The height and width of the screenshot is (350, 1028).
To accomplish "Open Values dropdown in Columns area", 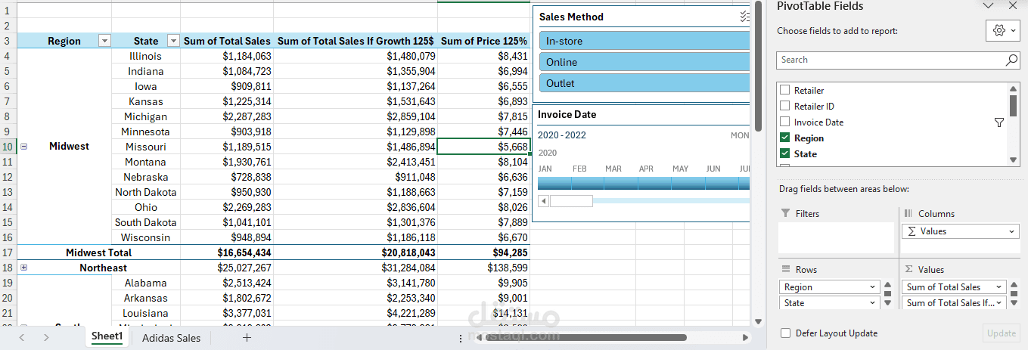I will tap(1013, 231).
